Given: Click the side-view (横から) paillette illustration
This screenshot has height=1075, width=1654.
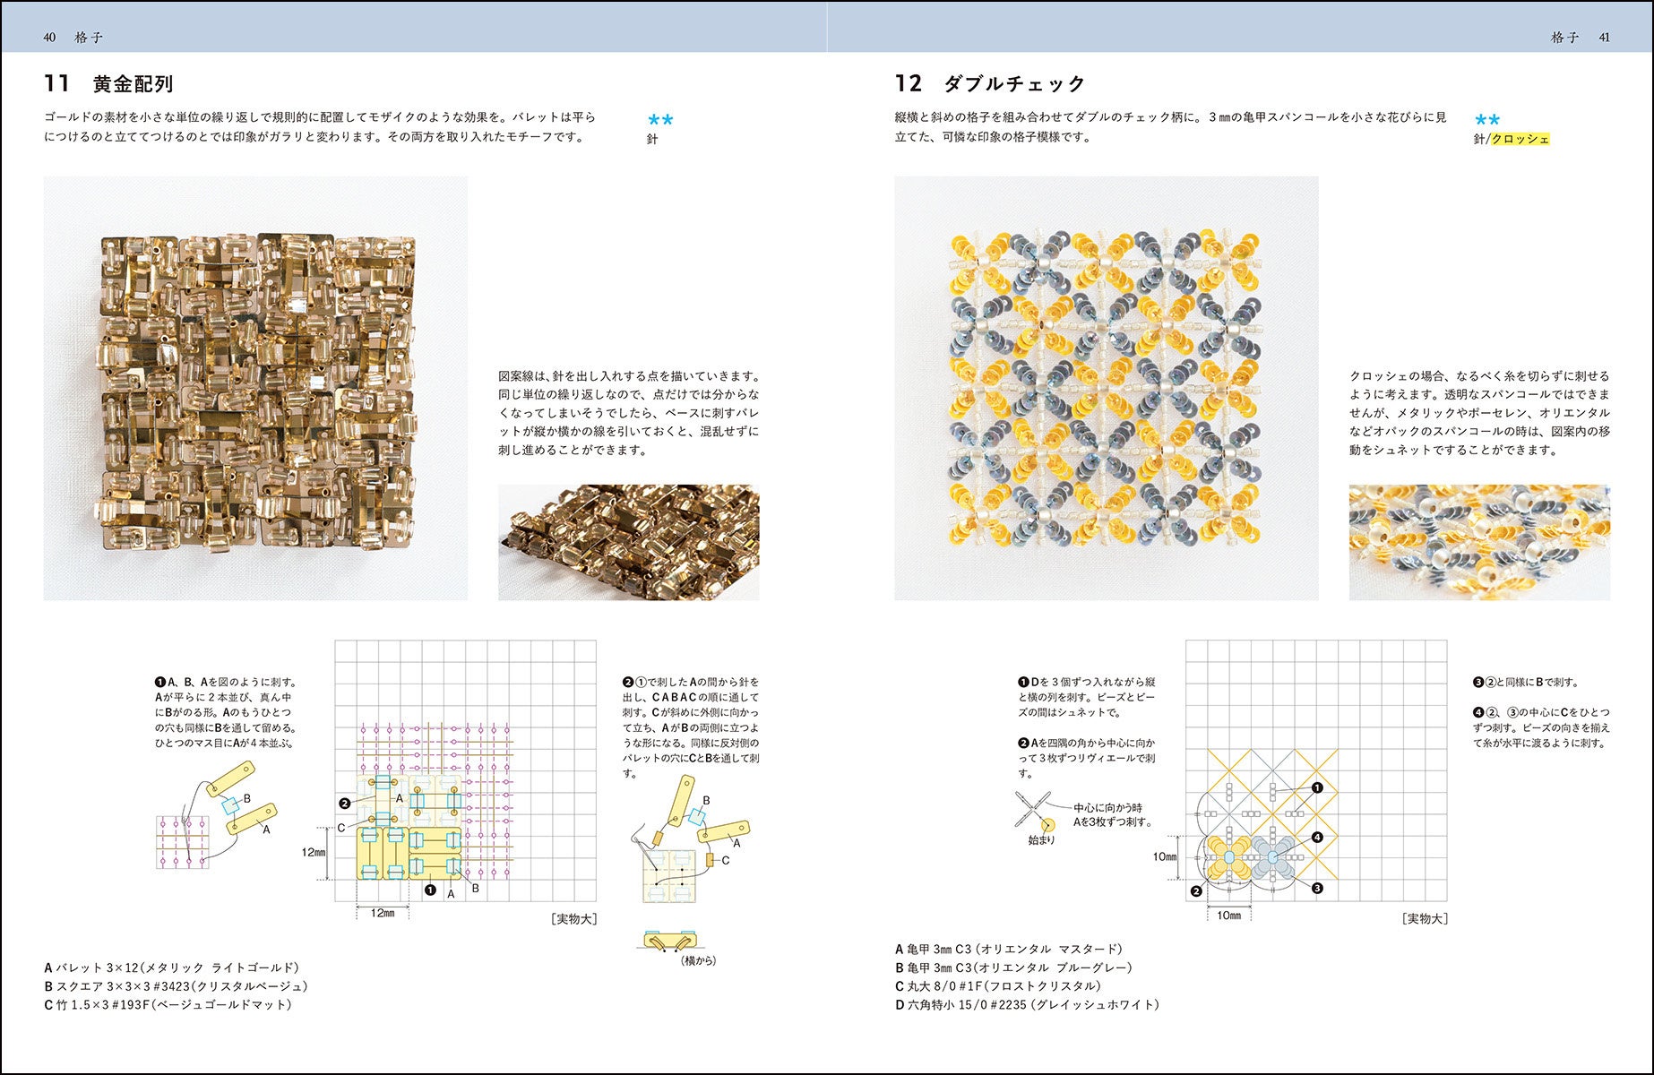Looking at the screenshot, I should [672, 941].
